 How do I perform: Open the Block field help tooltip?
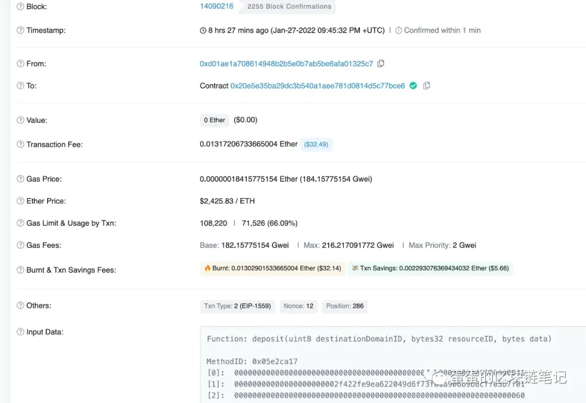(19, 6)
